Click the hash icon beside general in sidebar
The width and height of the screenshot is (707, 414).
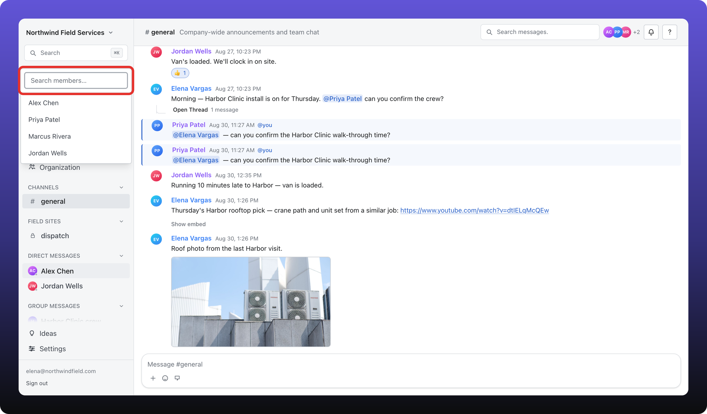pyautogui.click(x=33, y=202)
